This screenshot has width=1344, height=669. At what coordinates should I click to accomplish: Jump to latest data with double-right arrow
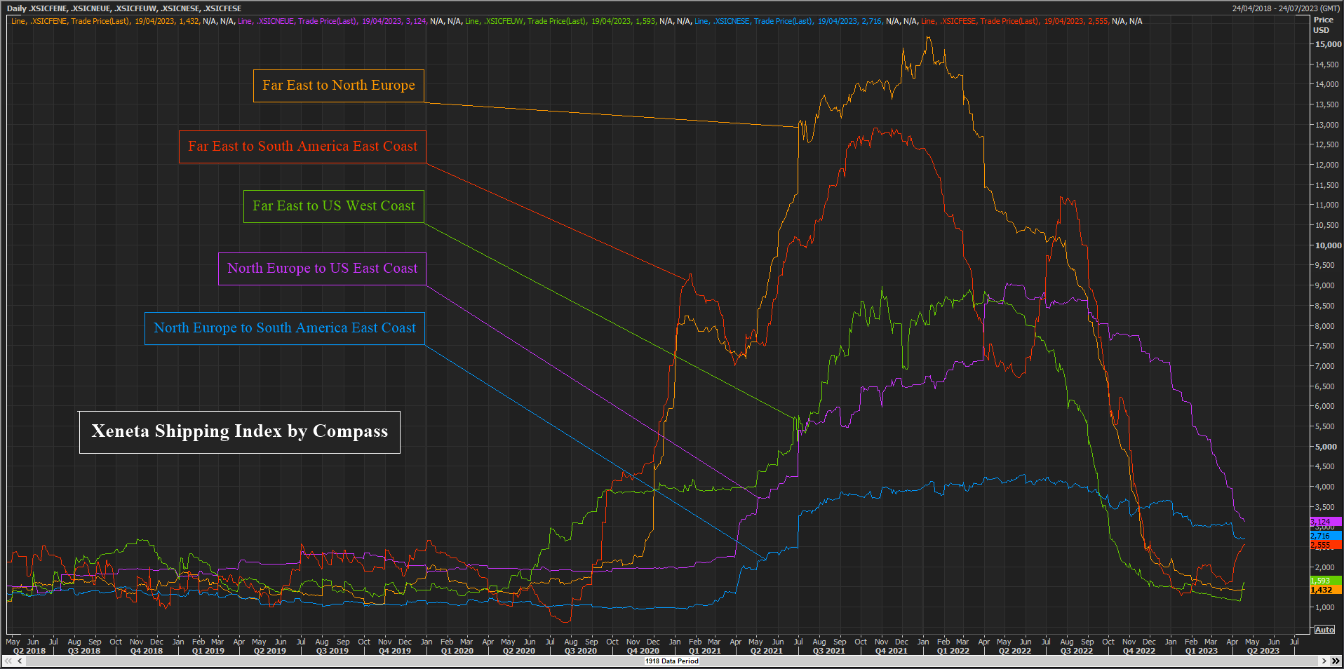click(x=1335, y=661)
